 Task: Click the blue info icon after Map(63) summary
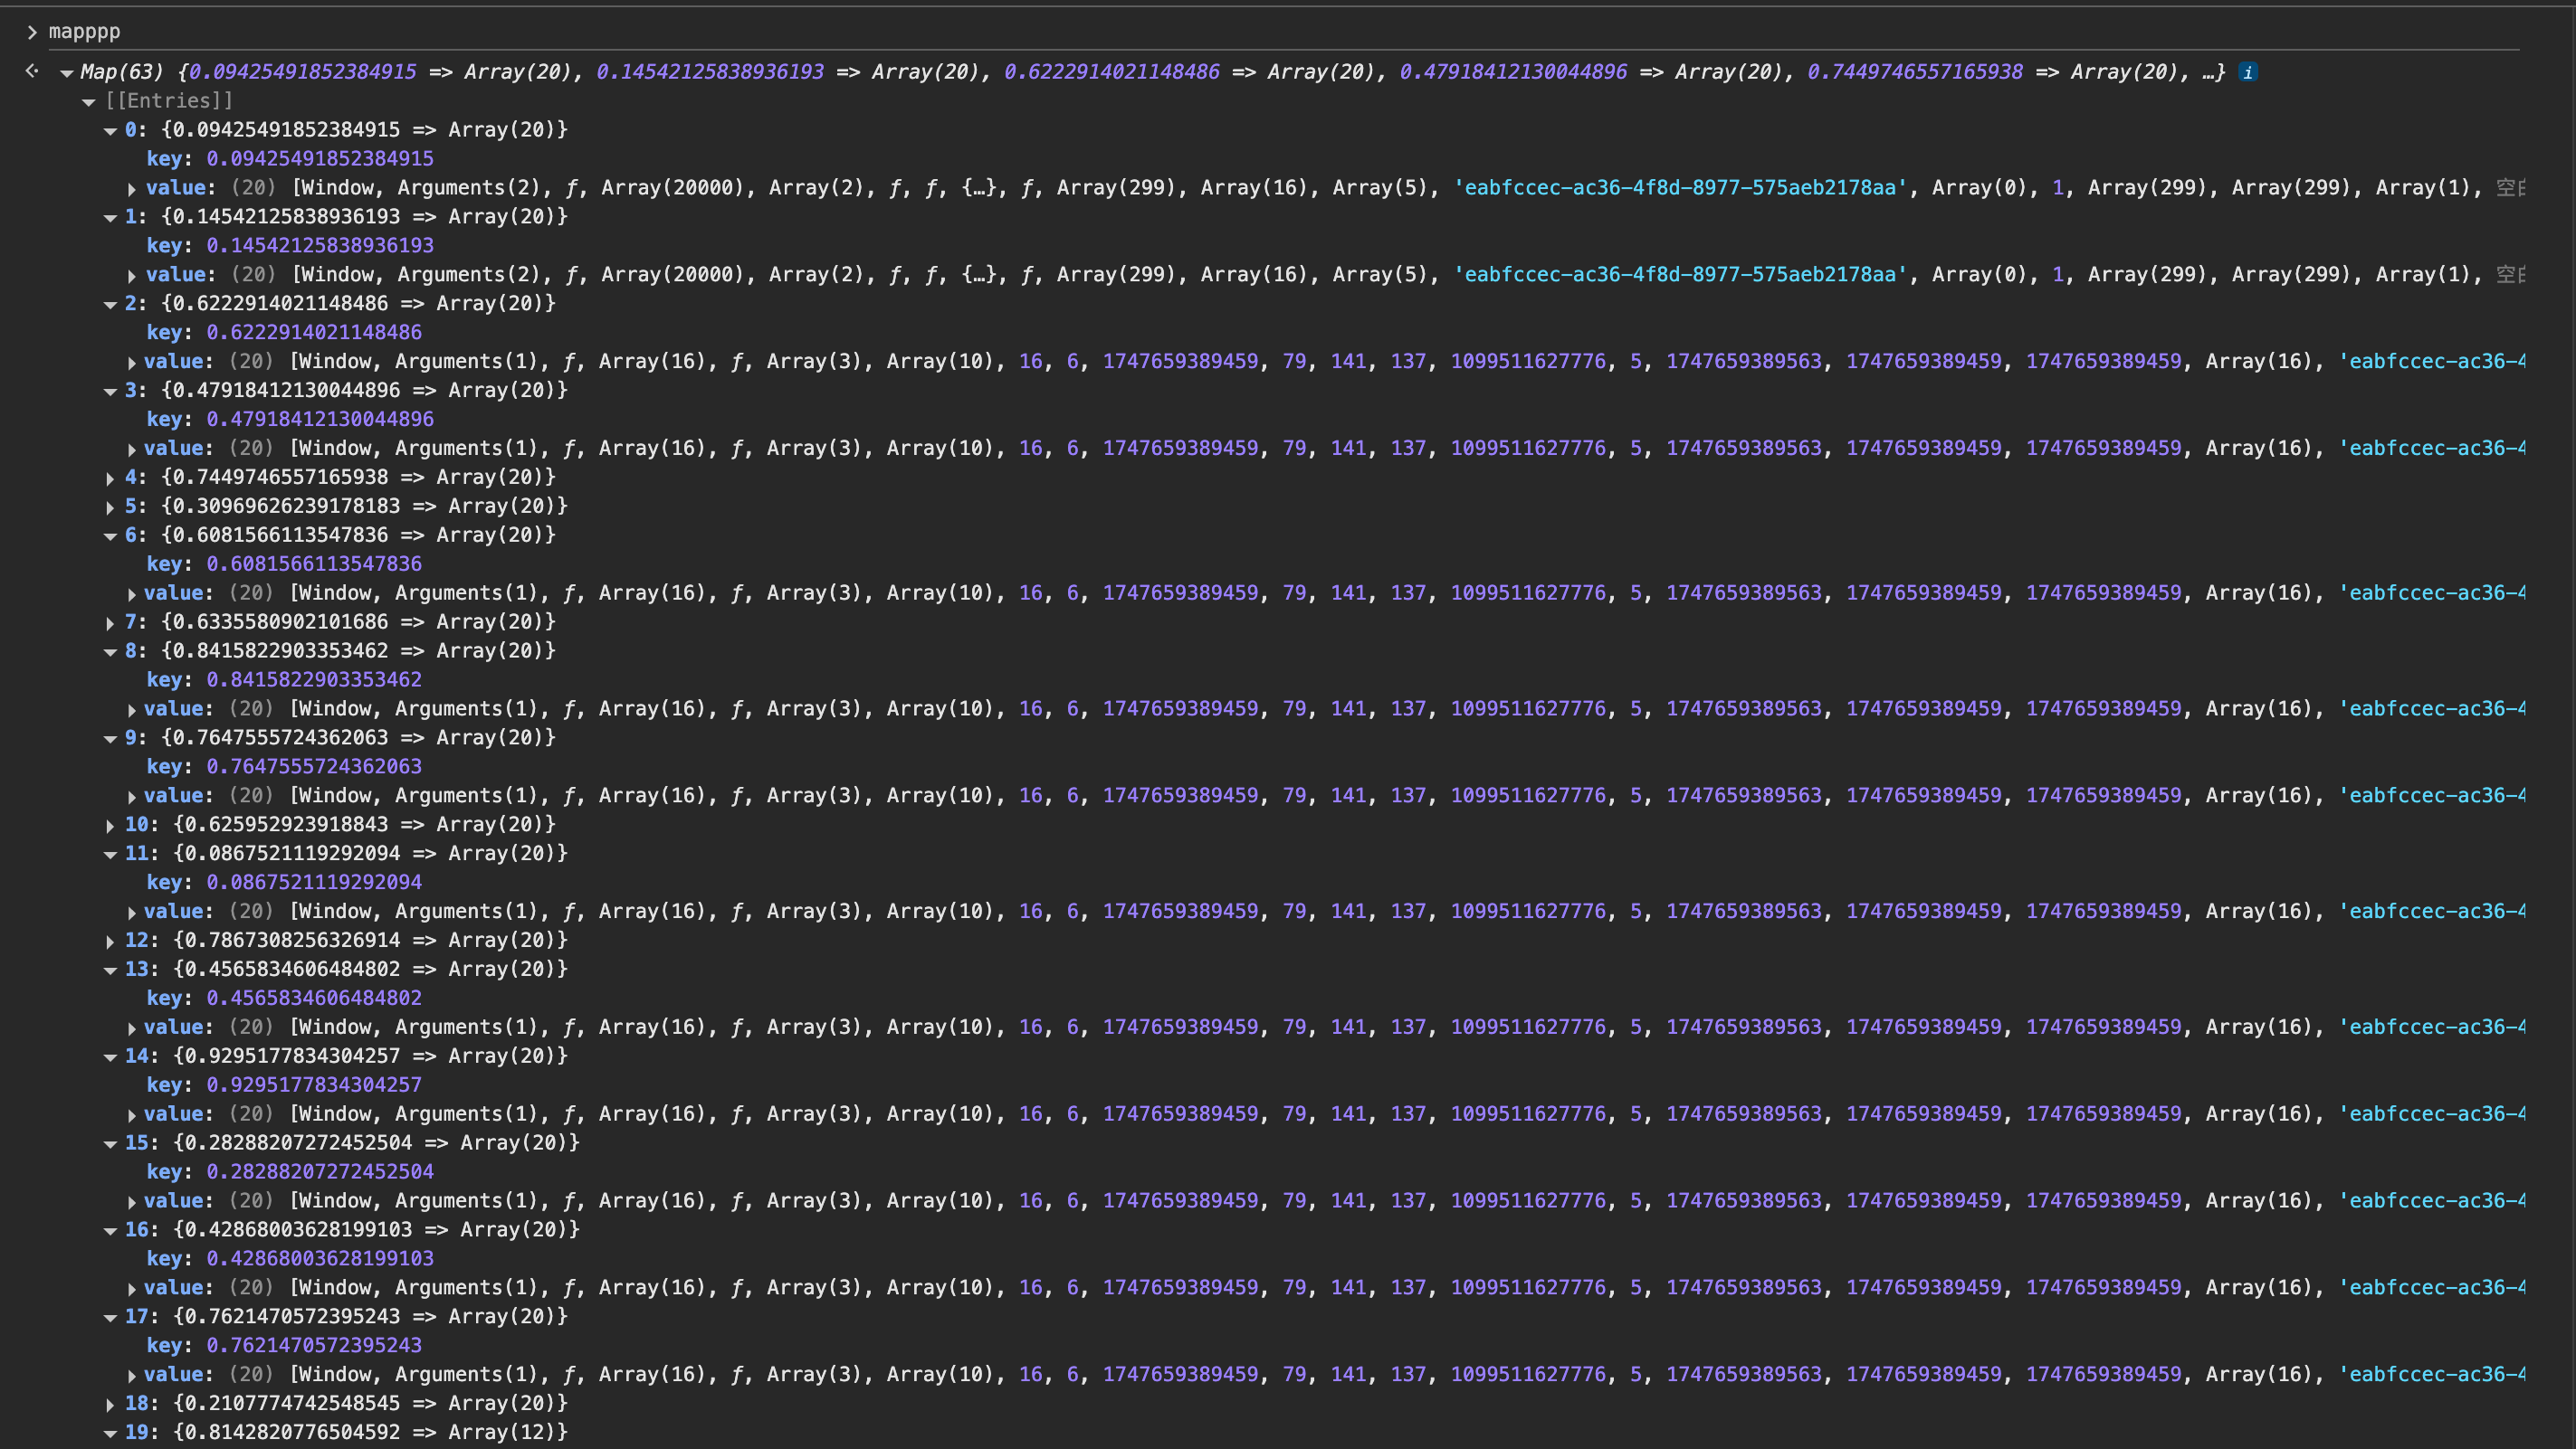[2248, 72]
